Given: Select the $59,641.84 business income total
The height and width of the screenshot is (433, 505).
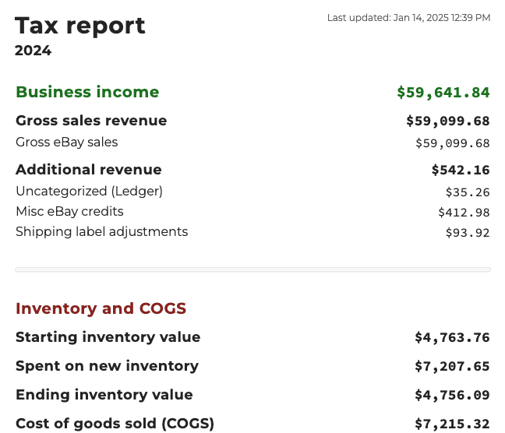Looking at the screenshot, I should pyautogui.click(x=443, y=93).
